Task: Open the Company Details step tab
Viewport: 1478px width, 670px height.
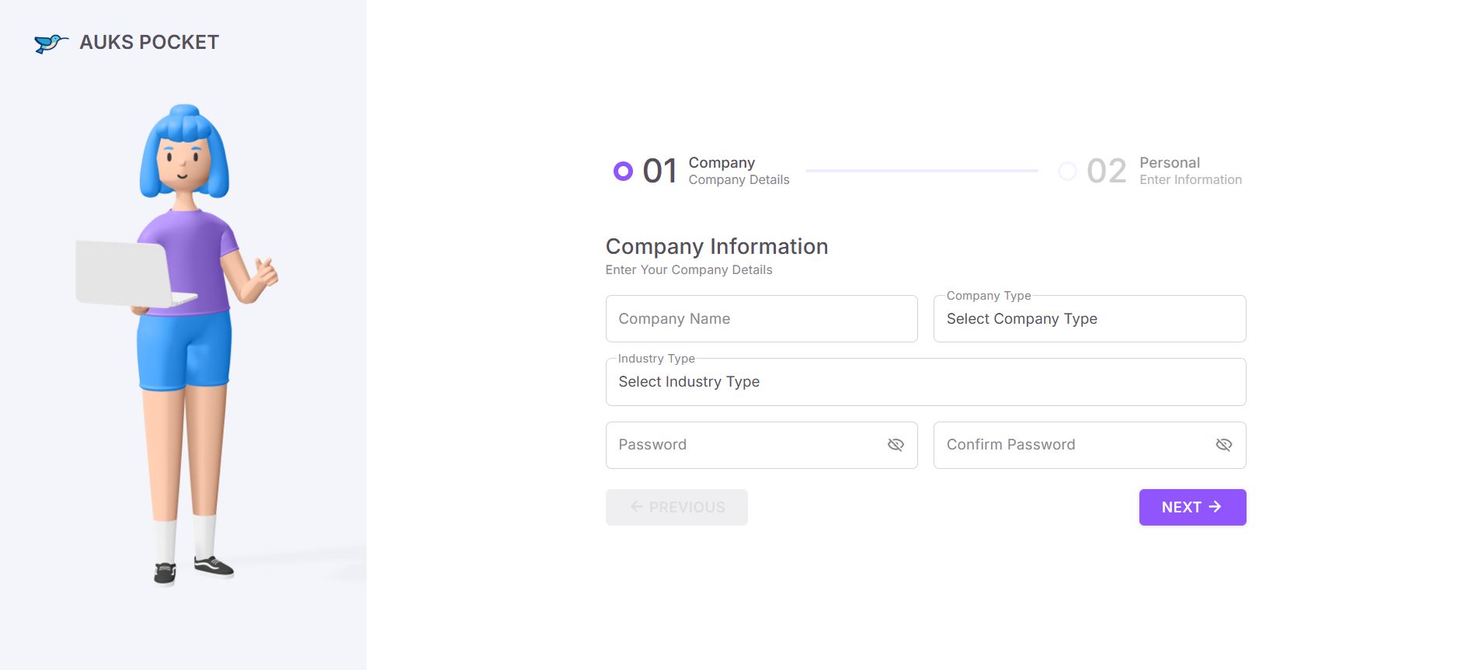Action: [738, 171]
